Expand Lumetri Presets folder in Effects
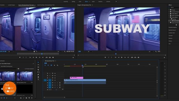 pos(169,12)
